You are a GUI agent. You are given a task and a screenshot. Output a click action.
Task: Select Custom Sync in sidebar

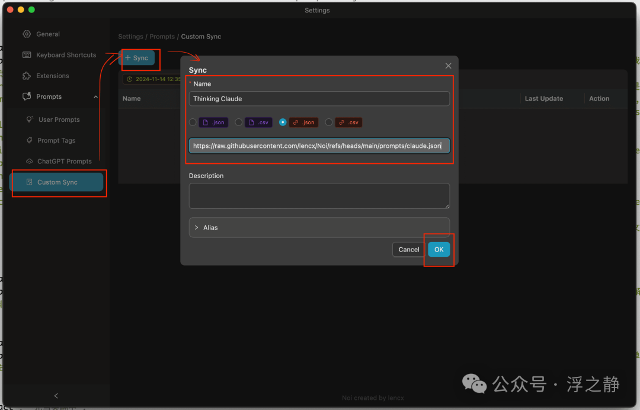tap(56, 182)
